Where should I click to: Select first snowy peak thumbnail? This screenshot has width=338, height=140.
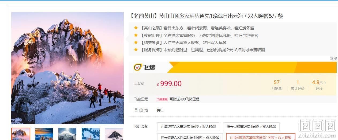[21, 134]
